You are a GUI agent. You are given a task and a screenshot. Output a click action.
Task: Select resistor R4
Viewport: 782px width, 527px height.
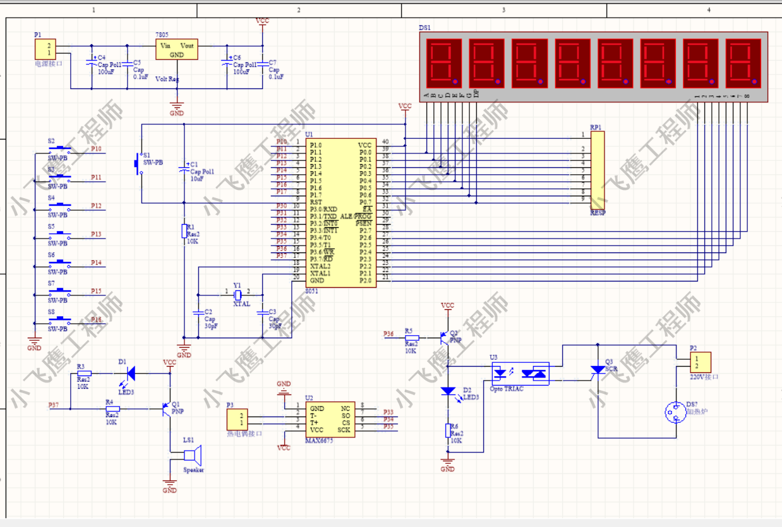(x=112, y=408)
